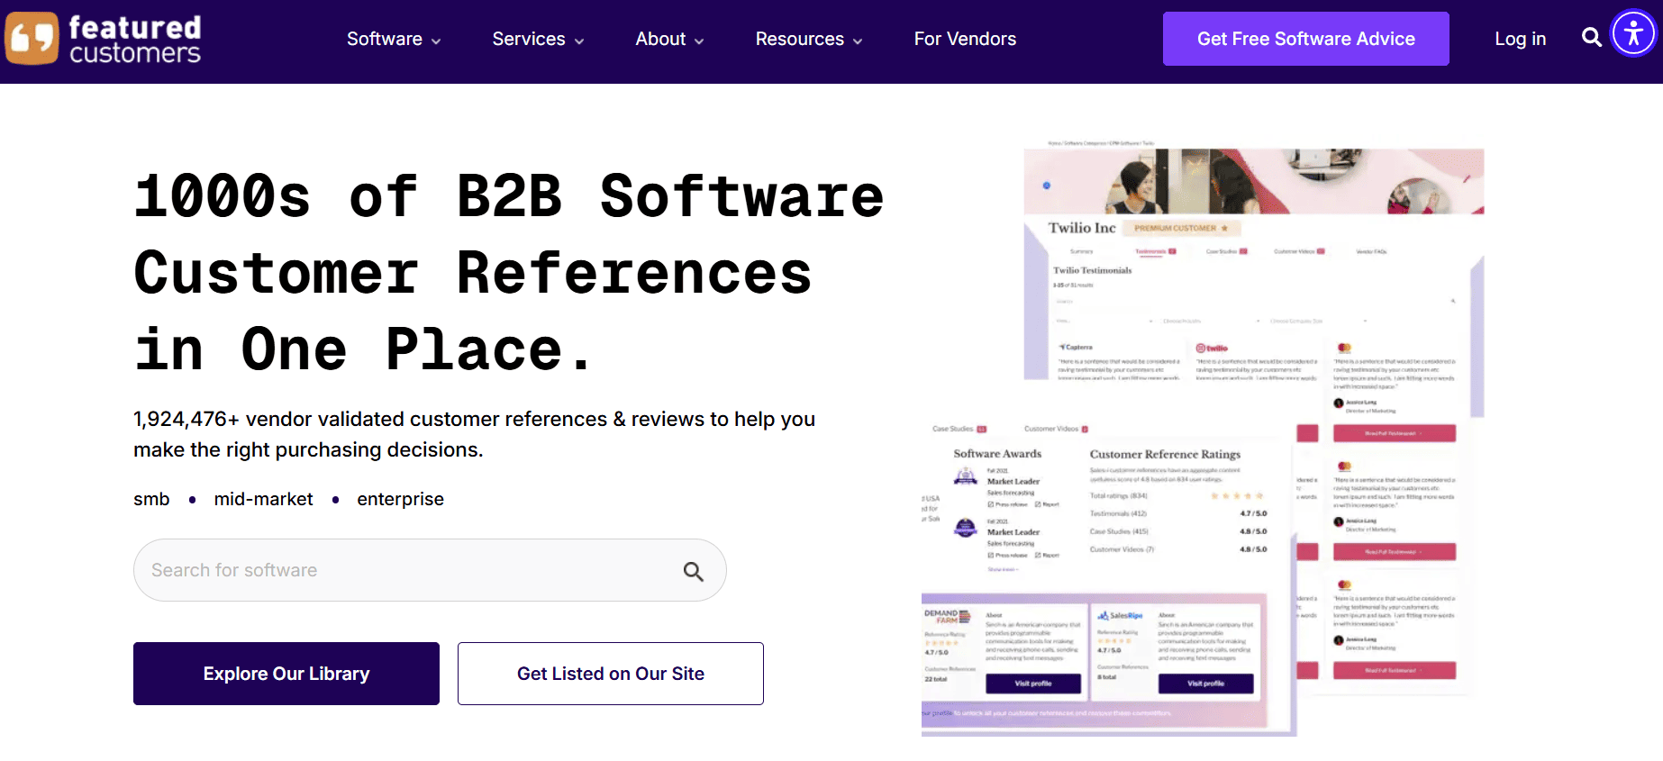
Task: Click the Log in link
Action: tap(1520, 39)
